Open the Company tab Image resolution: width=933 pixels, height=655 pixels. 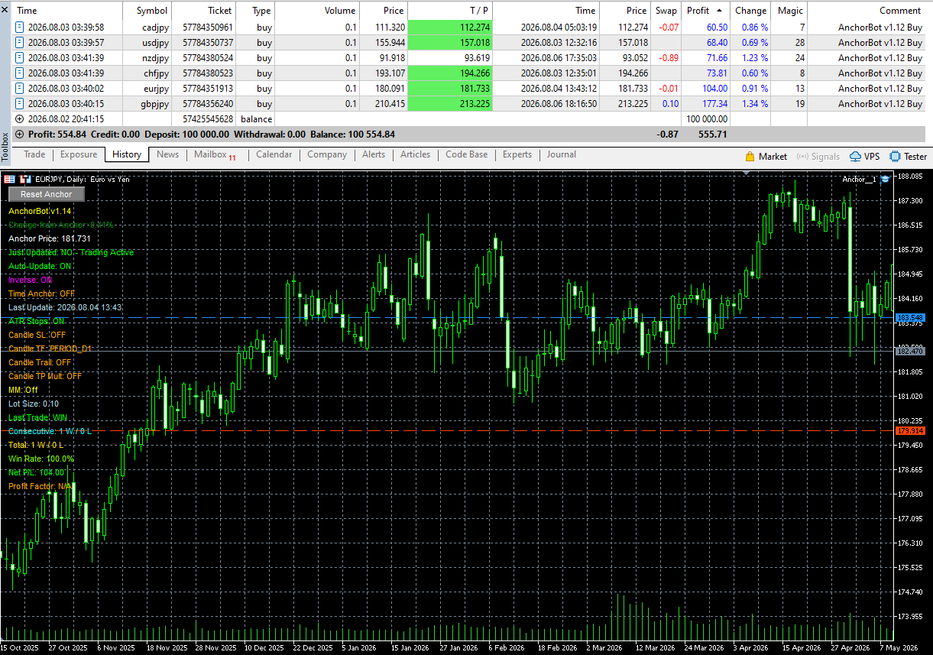tap(327, 154)
